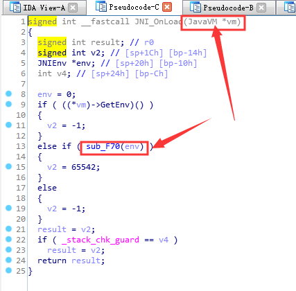This screenshot has height=291, width=296.
Task: Toggle breakpoint dot on line 23
Action: tap(9, 249)
